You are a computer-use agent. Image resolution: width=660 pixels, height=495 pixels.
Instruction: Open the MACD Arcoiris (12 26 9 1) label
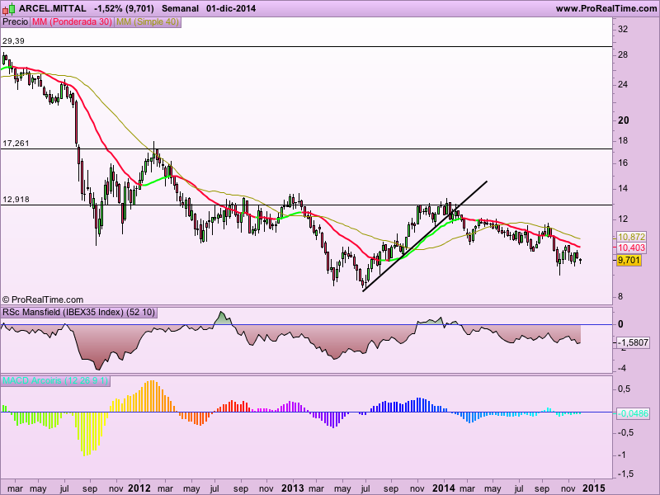[55, 381]
